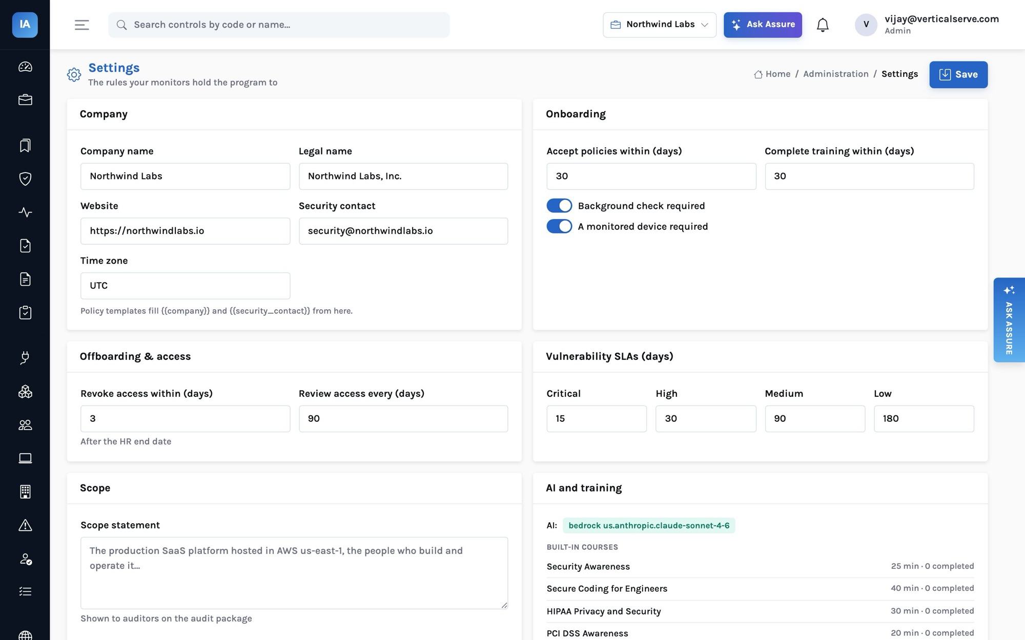Open the user check icon in sidebar

point(25,559)
